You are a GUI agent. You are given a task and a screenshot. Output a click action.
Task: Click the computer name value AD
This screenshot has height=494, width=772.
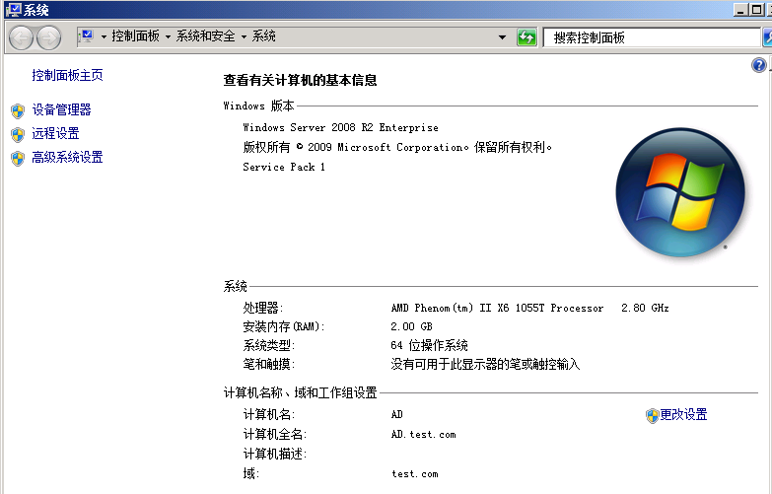click(x=396, y=415)
